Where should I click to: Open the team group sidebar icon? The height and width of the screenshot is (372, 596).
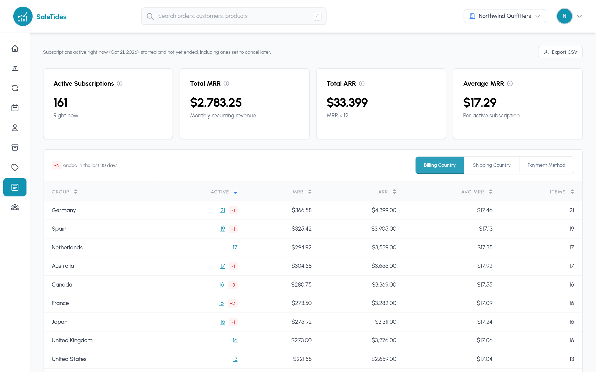(15, 207)
